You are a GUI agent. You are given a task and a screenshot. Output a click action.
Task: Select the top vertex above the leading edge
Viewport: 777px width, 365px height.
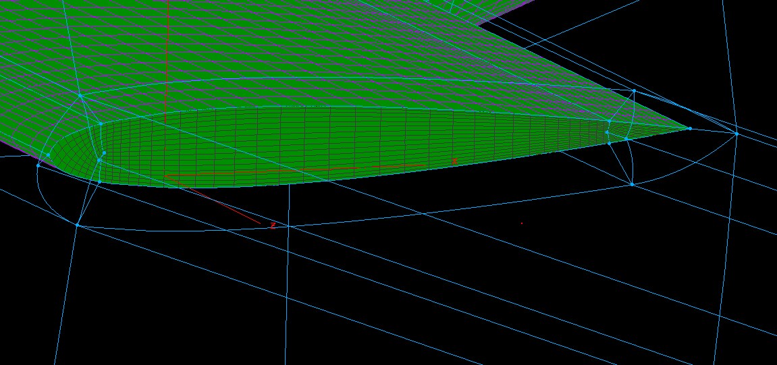[80, 96]
